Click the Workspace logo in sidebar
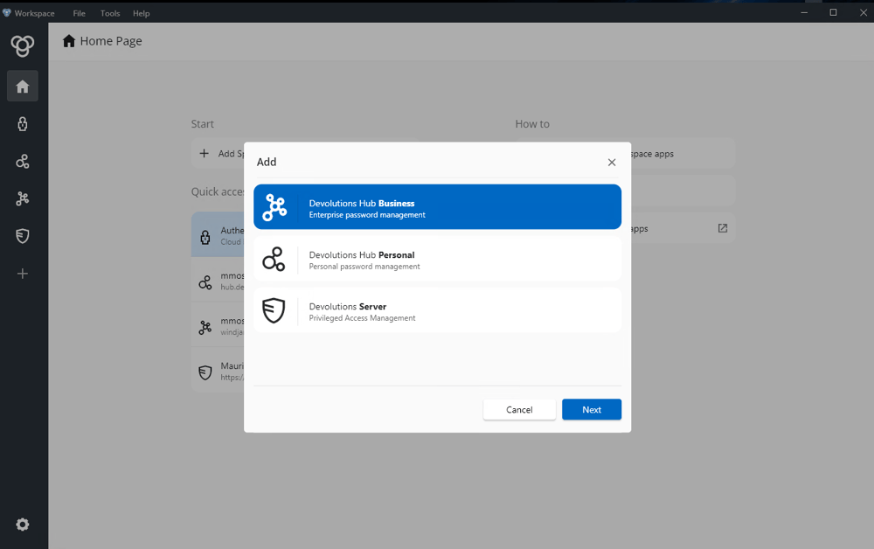The width and height of the screenshot is (874, 549). (23, 45)
